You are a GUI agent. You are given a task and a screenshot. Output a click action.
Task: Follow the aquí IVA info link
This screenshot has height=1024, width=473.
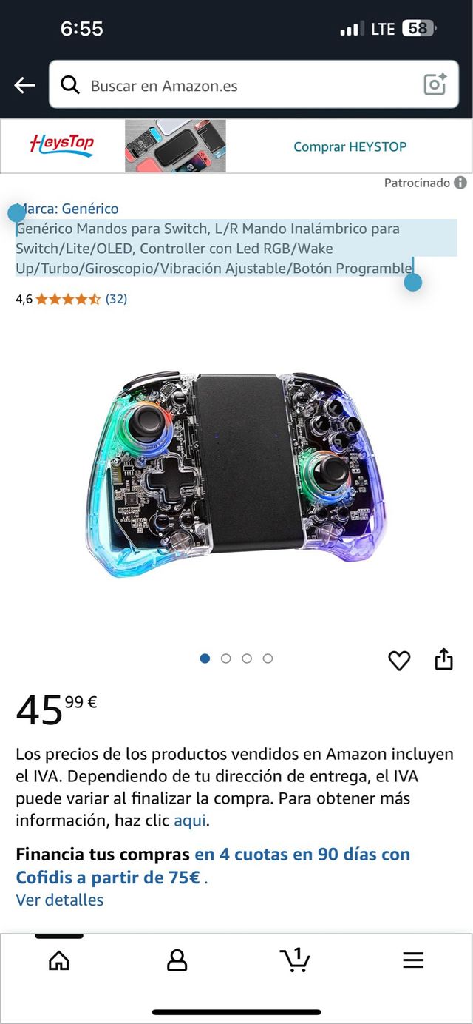point(191,820)
